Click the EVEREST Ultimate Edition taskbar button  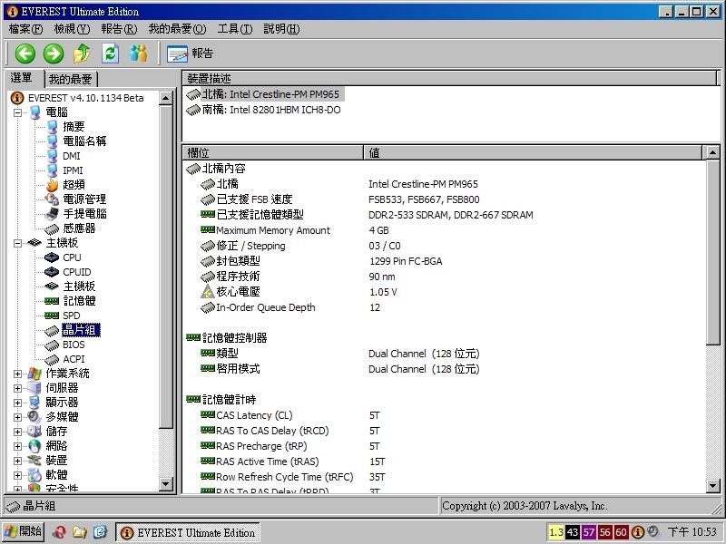pyautogui.click(x=188, y=532)
